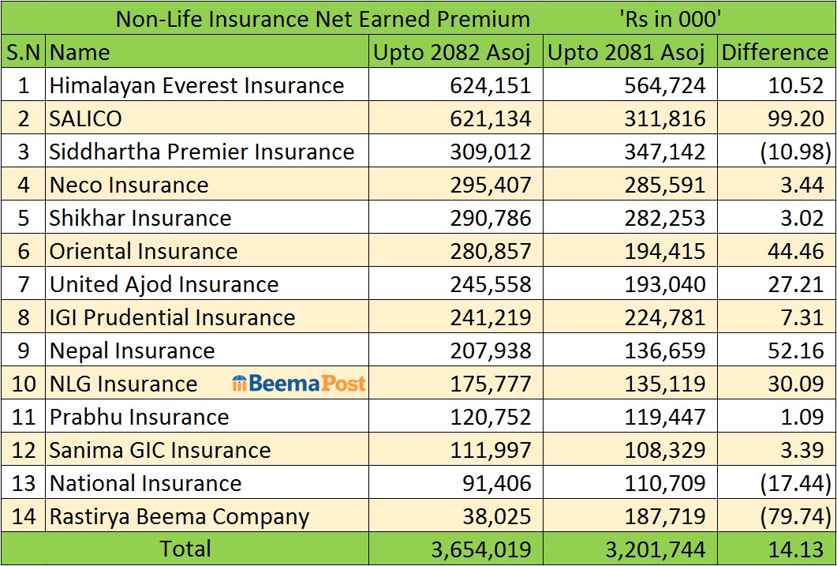Click Prabhu Insurance's 1.09 difference cell

point(806,417)
